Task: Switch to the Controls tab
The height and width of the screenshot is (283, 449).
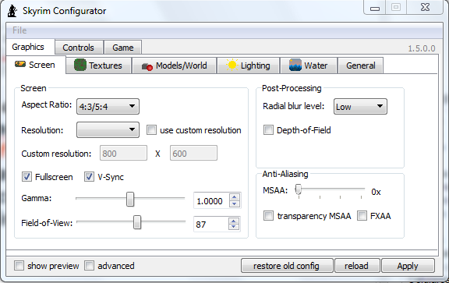Action: pos(79,48)
